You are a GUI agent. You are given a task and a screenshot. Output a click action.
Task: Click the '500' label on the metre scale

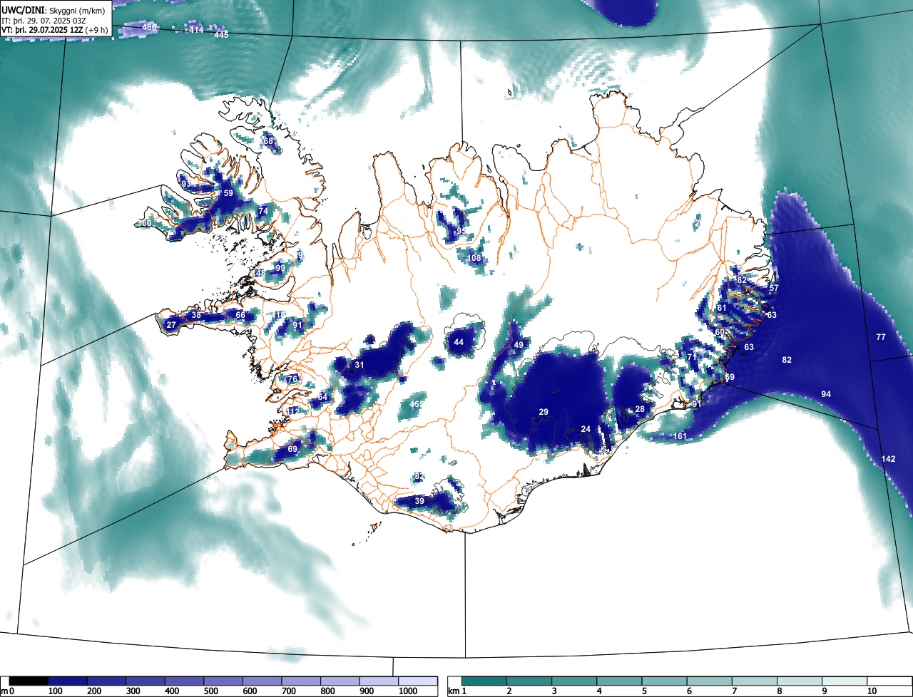212,691
